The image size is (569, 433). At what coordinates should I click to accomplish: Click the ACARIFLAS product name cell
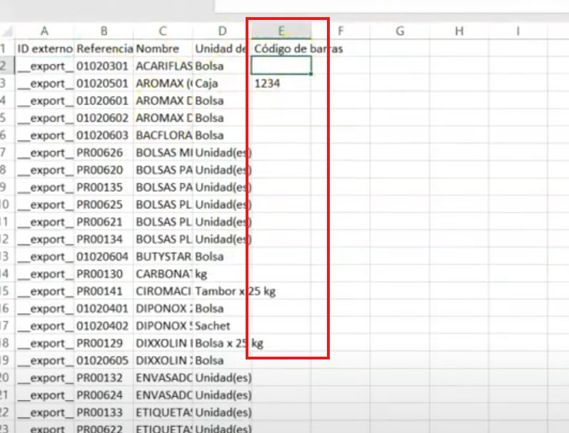163,66
